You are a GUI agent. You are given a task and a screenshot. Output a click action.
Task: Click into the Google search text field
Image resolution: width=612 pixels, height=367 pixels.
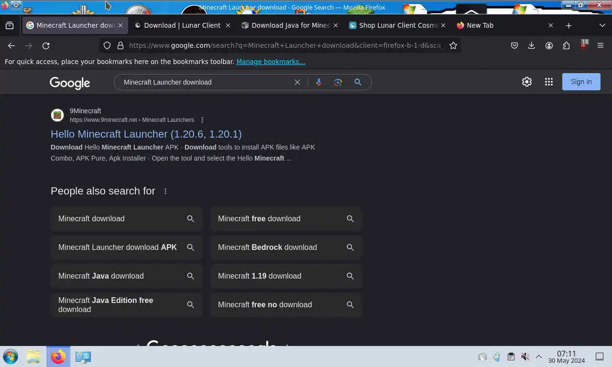[x=206, y=82]
